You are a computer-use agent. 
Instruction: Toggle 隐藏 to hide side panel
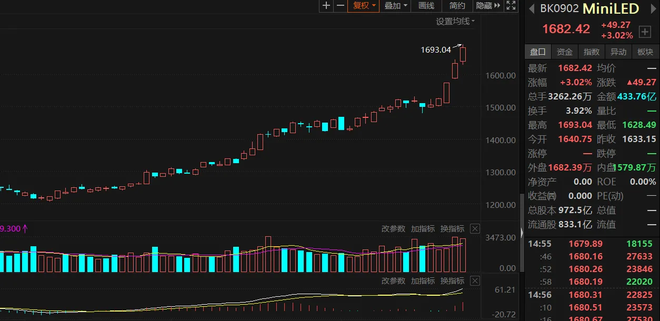(x=487, y=6)
